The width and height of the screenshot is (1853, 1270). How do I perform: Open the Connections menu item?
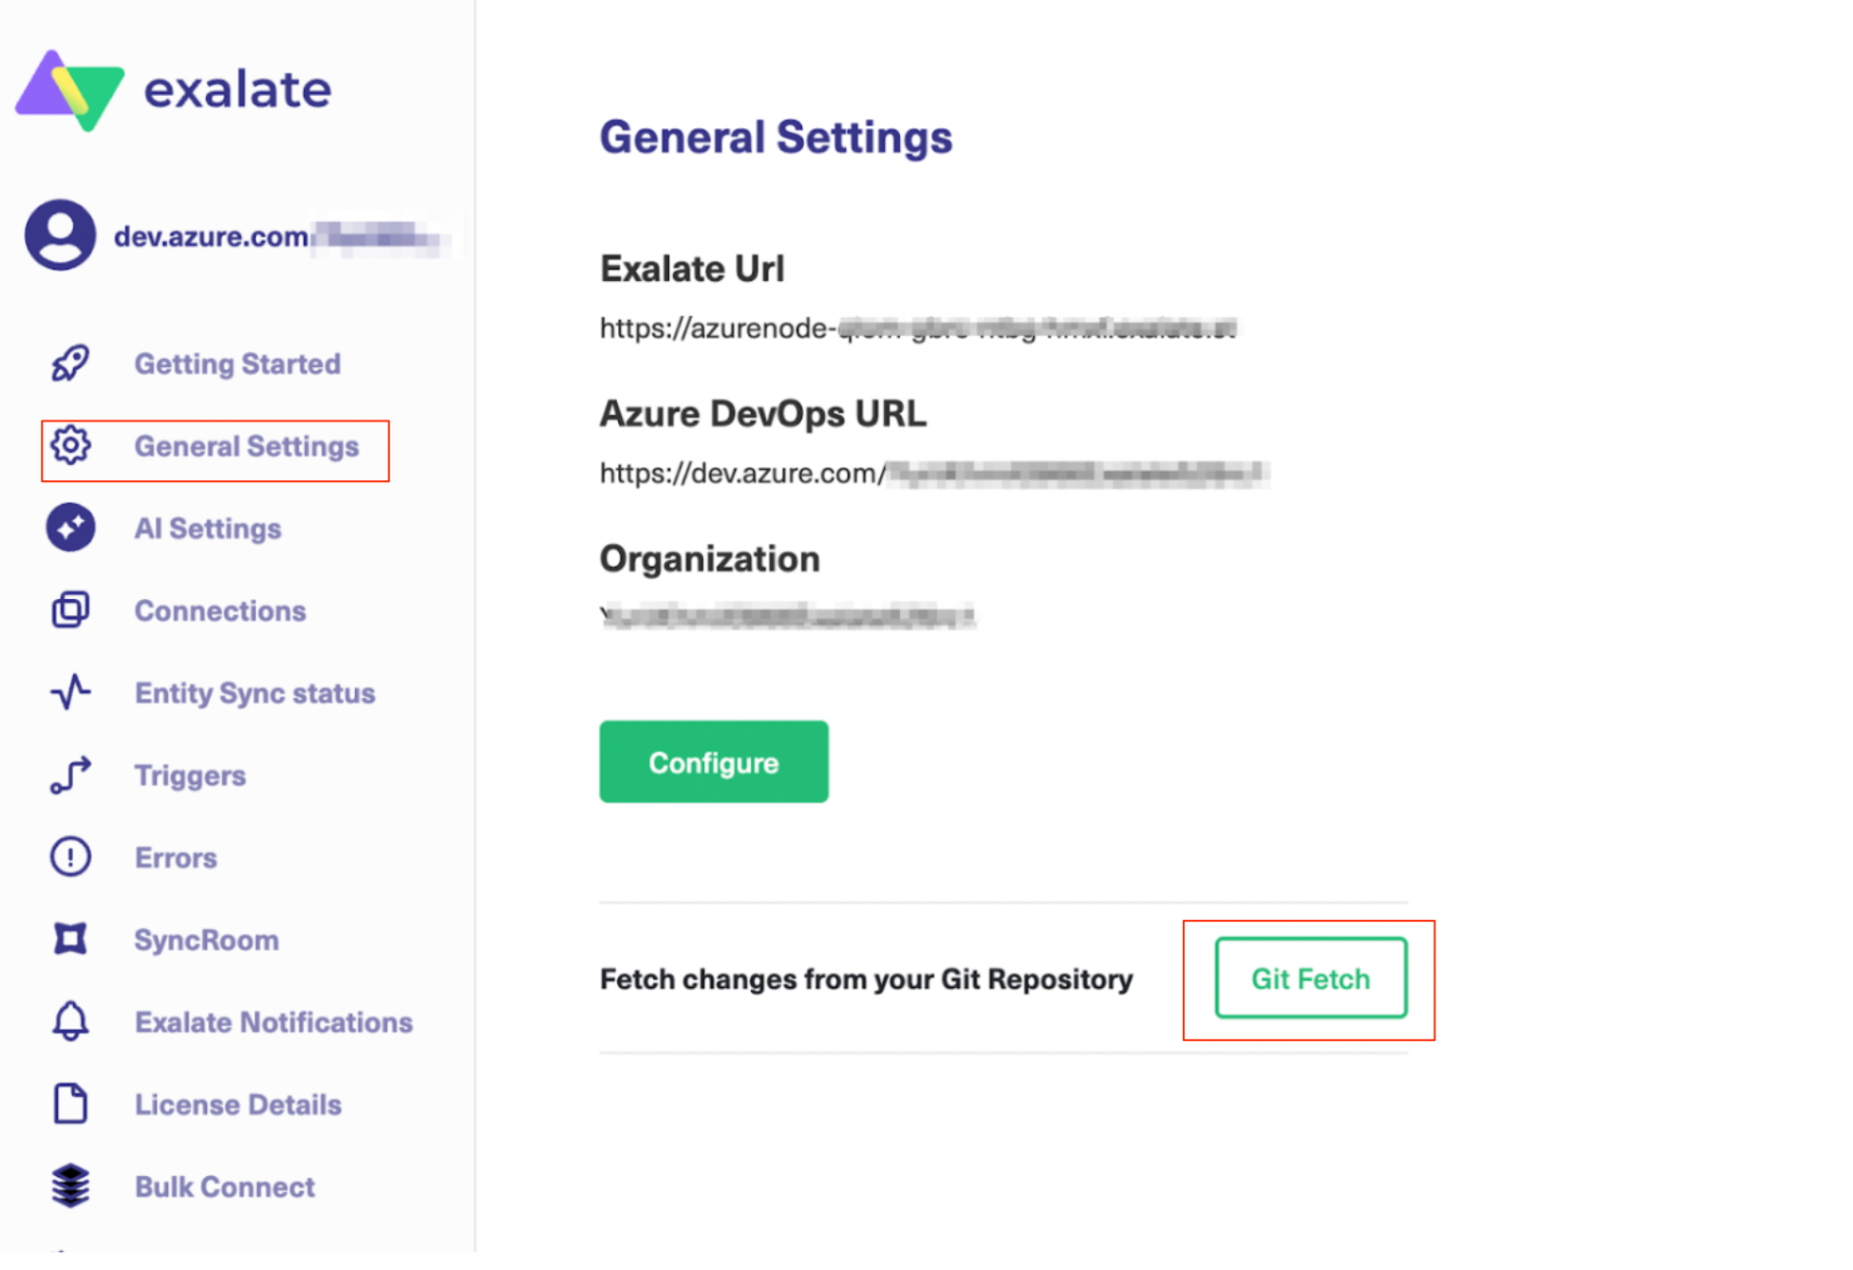220,611
